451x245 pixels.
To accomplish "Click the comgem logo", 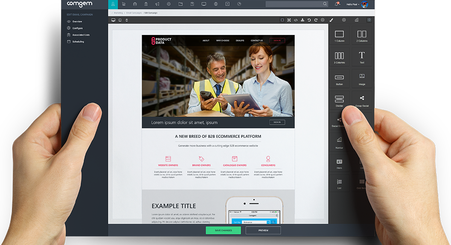I will (80, 4).
